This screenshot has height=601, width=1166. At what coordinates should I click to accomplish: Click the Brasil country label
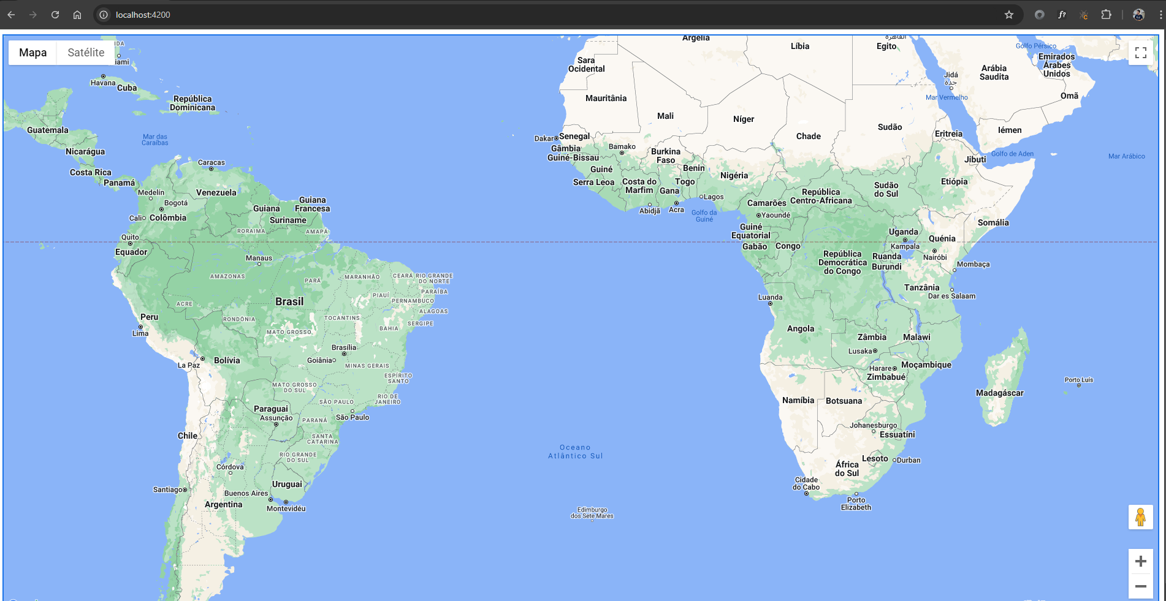[x=289, y=301]
